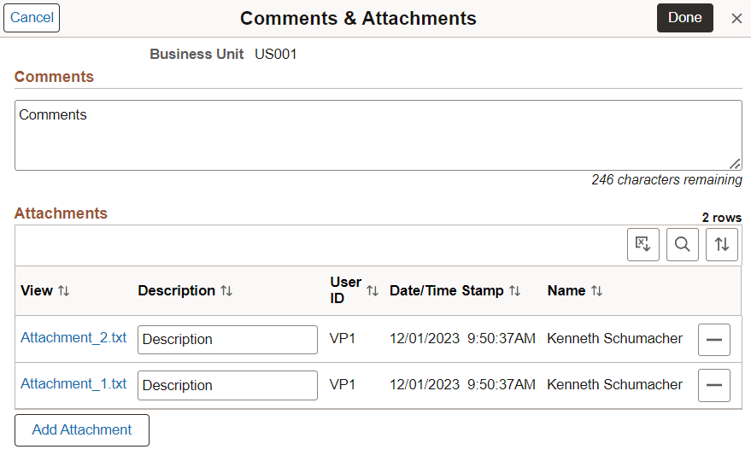Screen dimensions: 751x467
Task: Click the Cancel button
Action: tap(32, 18)
